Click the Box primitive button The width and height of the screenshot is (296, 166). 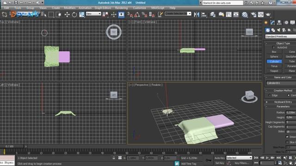point(274,52)
